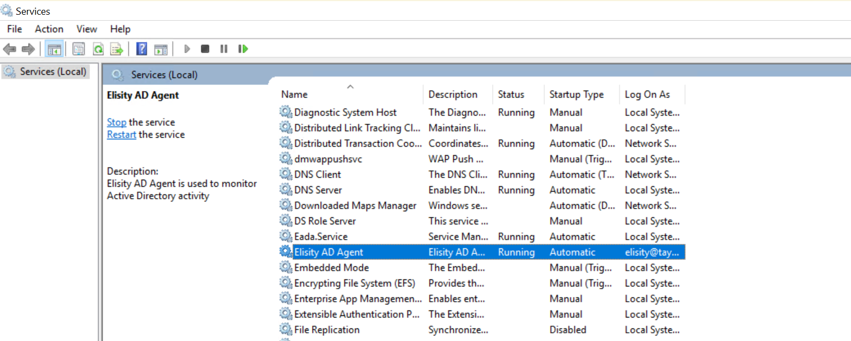Click the Elisity AD Agent heading in details pane
The image size is (851, 341).
(x=143, y=95)
